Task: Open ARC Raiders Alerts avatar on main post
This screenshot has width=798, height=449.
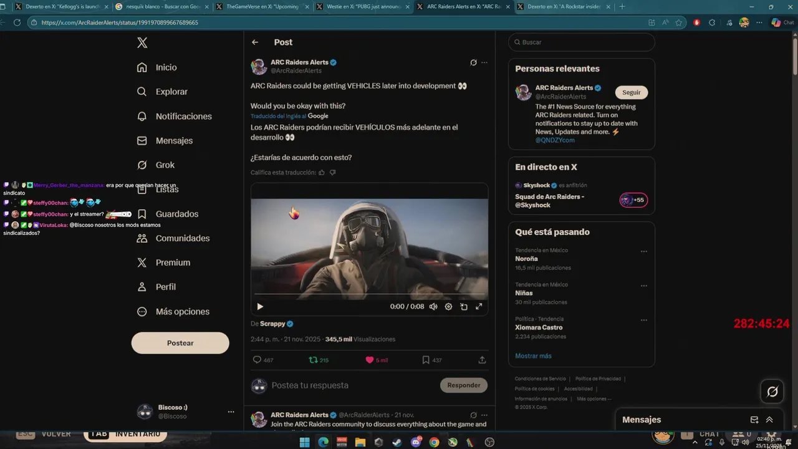Action: (259, 67)
